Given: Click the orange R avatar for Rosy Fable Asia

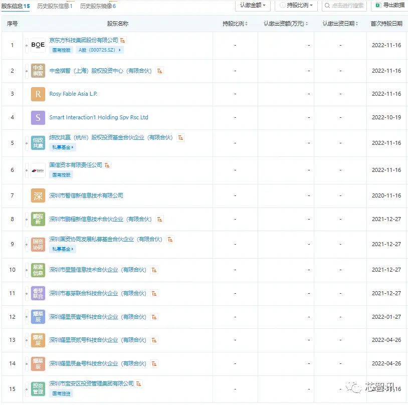Looking at the screenshot, I should pyautogui.click(x=38, y=94).
